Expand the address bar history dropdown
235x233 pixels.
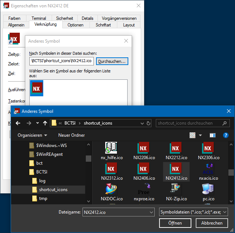point(142,123)
